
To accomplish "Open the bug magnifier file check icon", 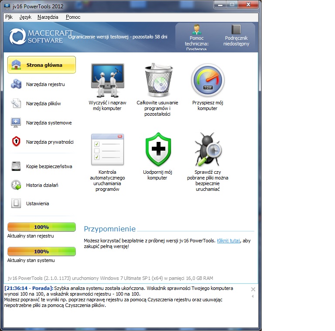I will tap(208, 149).
